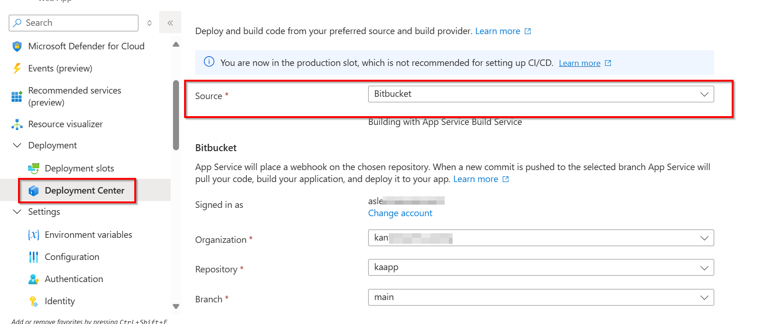764x324 pixels.
Task: Click the sidebar scroll up arrow
Action: click(176, 44)
